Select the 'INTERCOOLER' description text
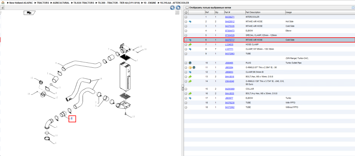This screenshot has height=156, width=355. (252, 17)
